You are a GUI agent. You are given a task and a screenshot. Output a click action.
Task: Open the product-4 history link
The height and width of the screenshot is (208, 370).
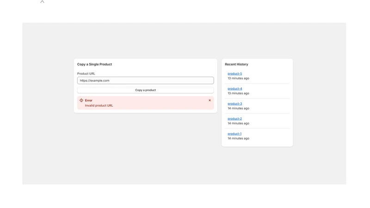[235, 89]
